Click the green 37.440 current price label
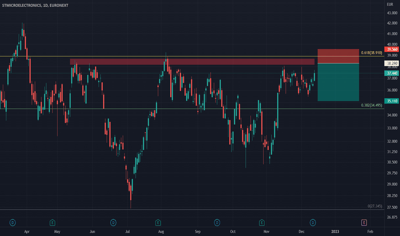 [392, 73]
